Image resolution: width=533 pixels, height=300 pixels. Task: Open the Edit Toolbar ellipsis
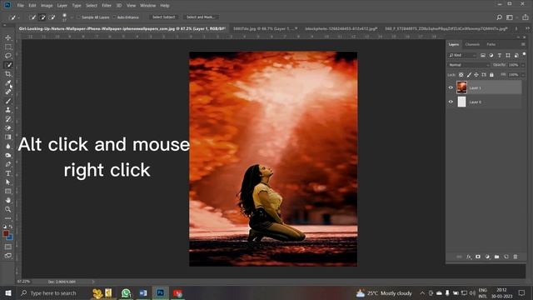[7, 218]
